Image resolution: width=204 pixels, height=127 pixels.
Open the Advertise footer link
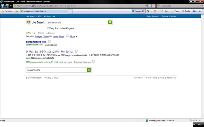(138, 78)
